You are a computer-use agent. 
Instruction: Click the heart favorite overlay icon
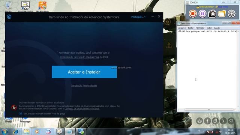[x=231, y=121]
